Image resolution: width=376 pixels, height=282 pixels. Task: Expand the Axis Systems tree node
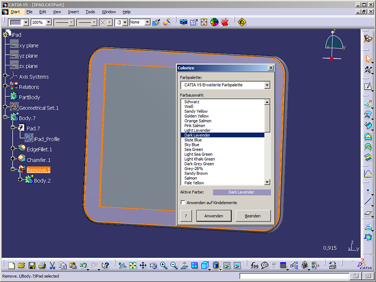(x=5, y=76)
